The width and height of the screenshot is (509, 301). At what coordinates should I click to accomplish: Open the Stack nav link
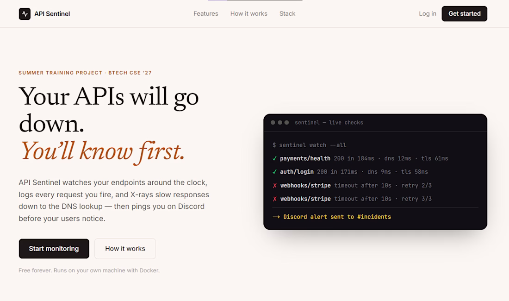point(287,13)
